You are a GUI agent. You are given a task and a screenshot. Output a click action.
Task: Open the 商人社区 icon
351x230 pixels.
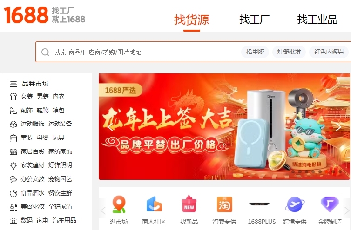click(154, 204)
